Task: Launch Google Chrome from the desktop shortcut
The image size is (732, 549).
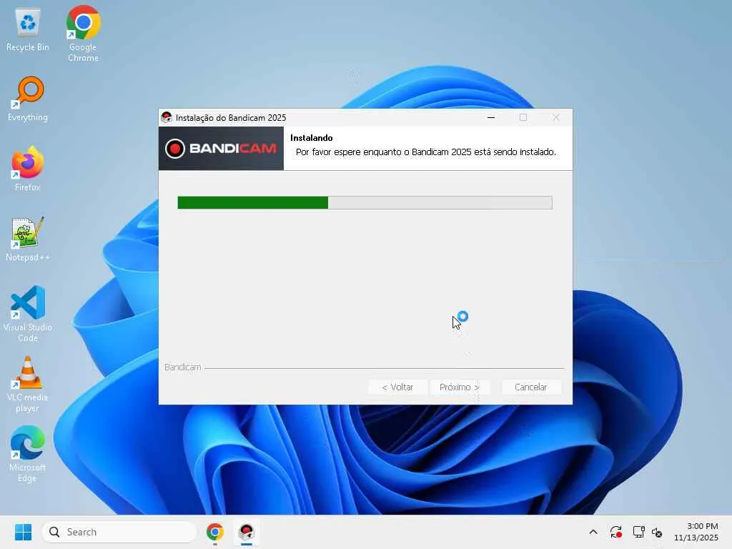Action: (x=83, y=34)
